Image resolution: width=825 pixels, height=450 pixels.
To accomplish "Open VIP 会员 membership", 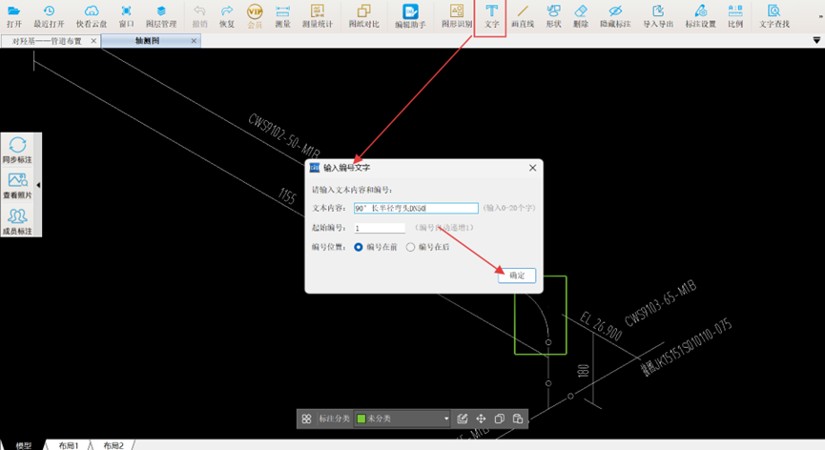I will click(x=255, y=16).
